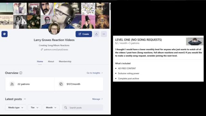Open the Tier filter dropdown
The width and height of the screenshot is (206, 116).
click(34, 108)
